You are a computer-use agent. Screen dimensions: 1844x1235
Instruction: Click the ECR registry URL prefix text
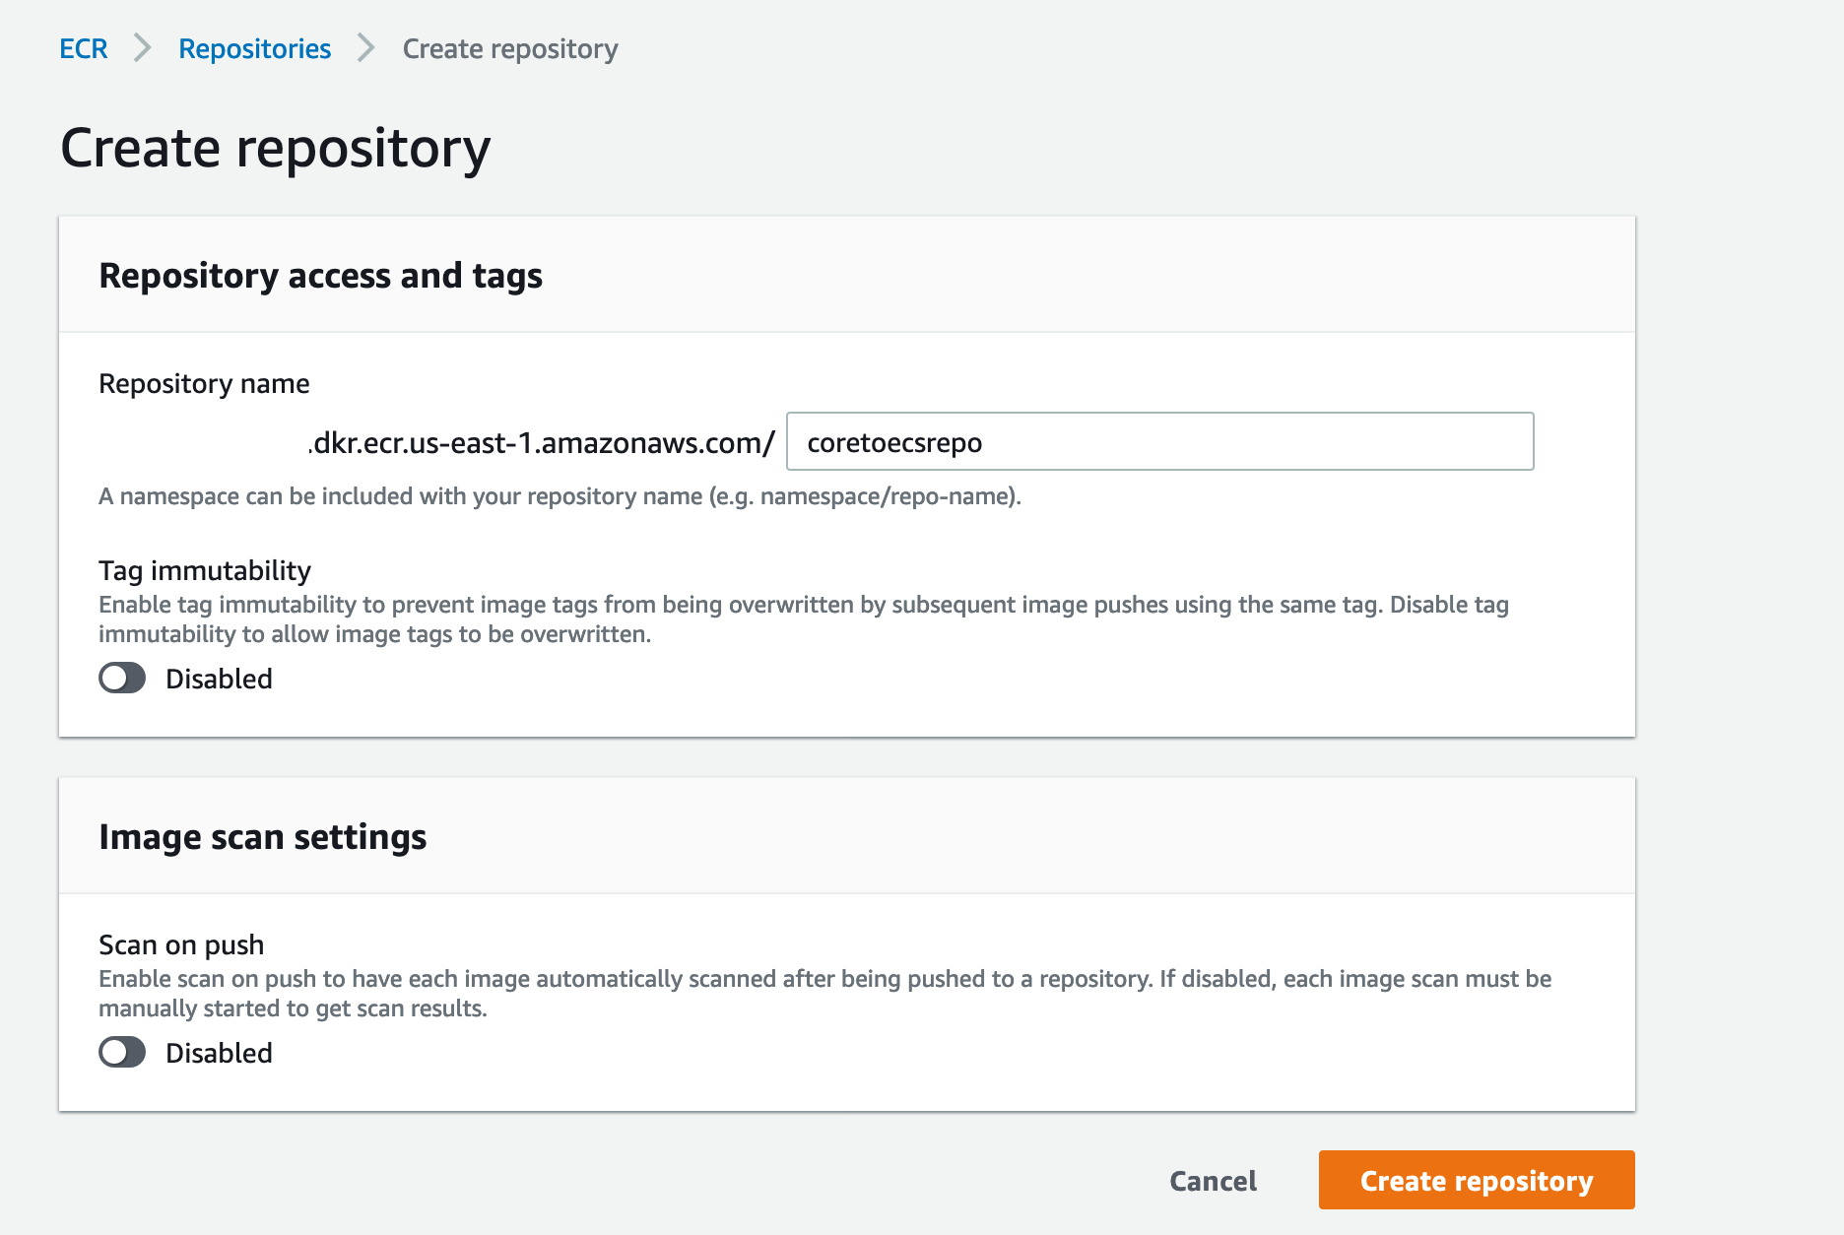(537, 442)
